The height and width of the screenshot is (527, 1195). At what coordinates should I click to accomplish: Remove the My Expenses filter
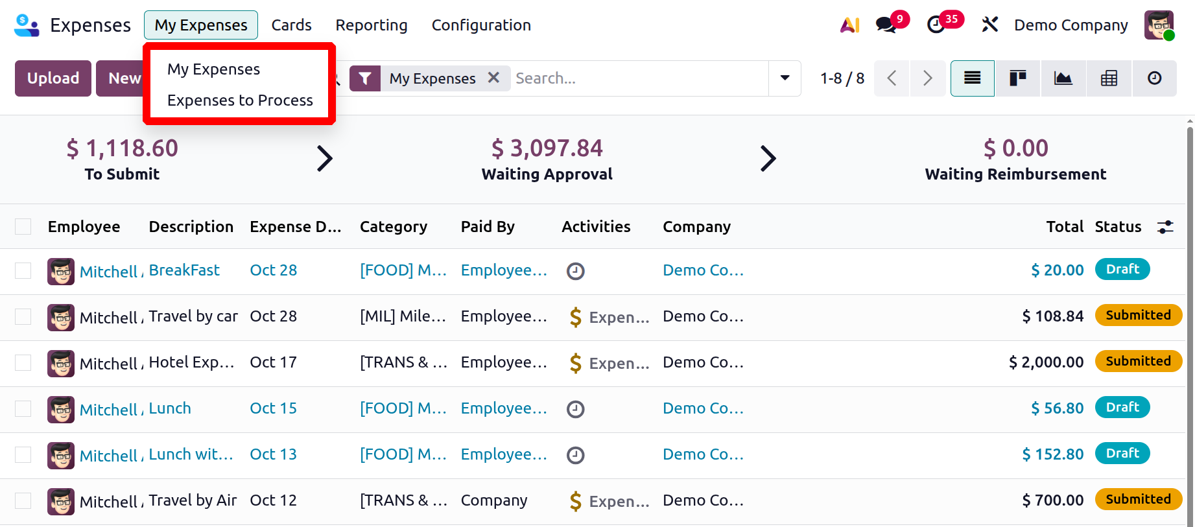[x=493, y=78]
